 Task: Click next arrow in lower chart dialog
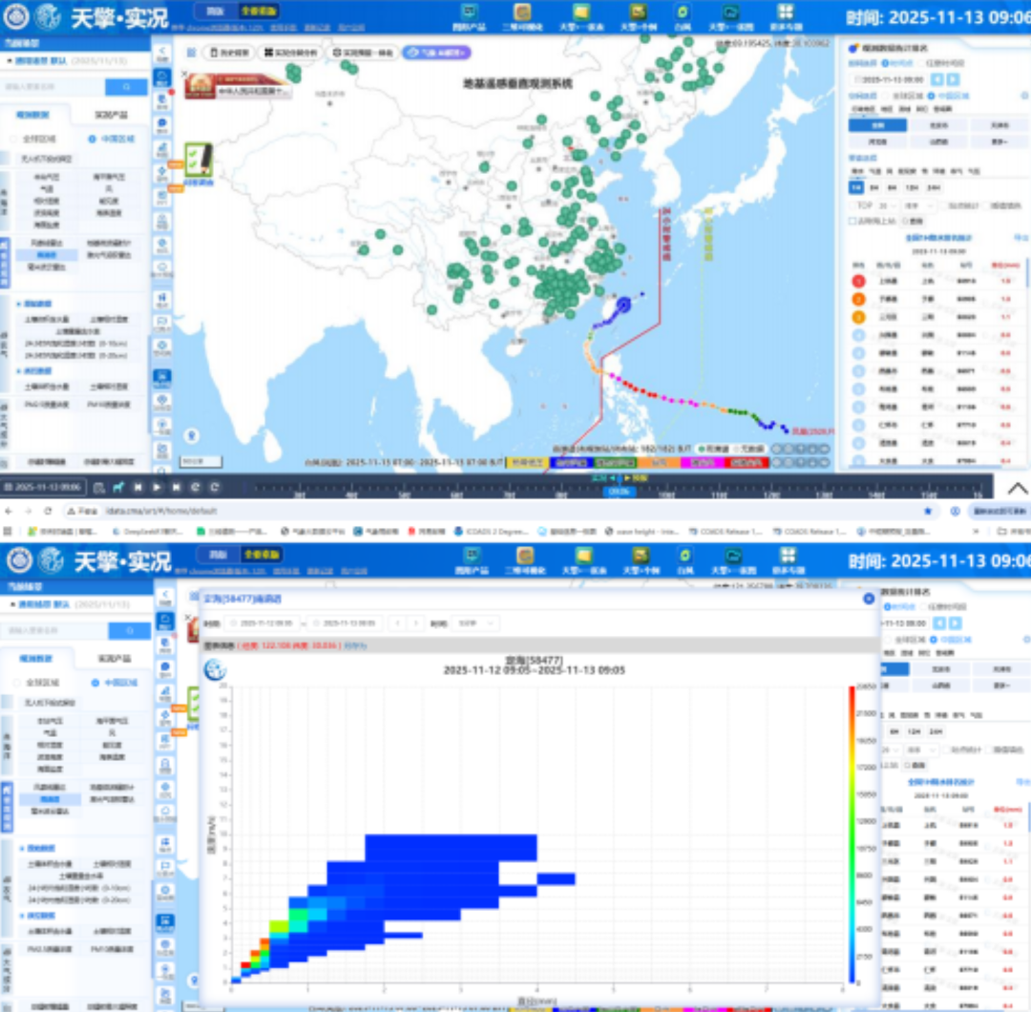pos(415,622)
